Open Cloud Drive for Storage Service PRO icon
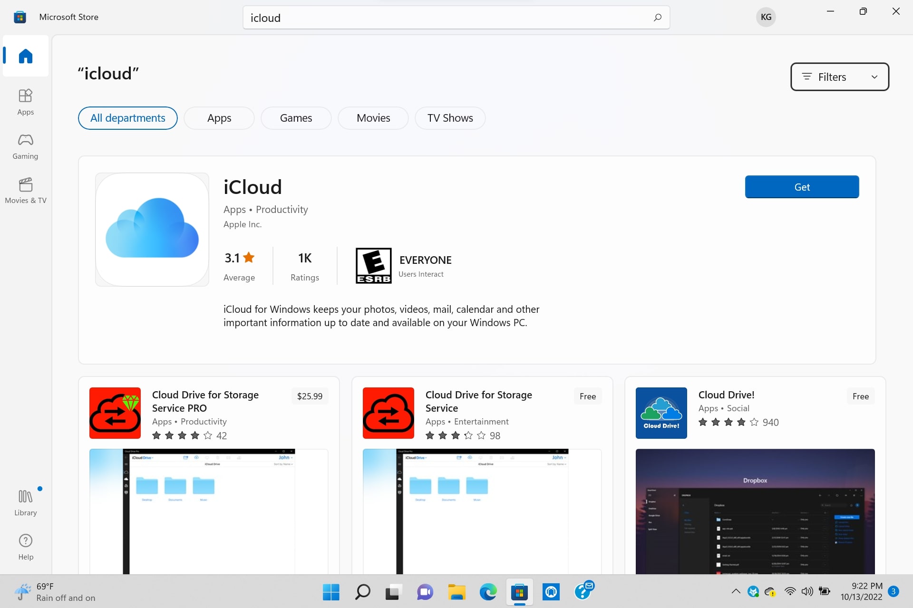Image resolution: width=913 pixels, height=608 pixels. pyautogui.click(x=115, y=413)
